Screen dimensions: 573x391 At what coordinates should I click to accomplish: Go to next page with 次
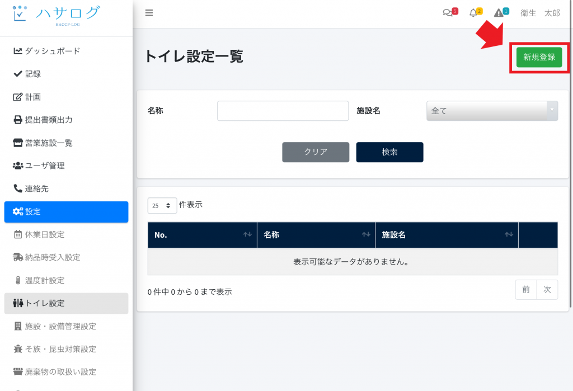pos(547,289)
